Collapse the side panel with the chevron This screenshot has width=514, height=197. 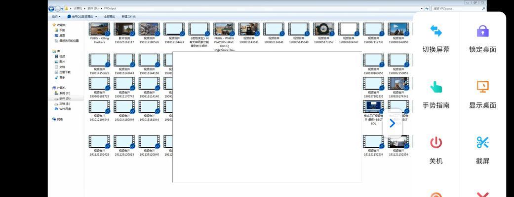(x=392, y=123)
